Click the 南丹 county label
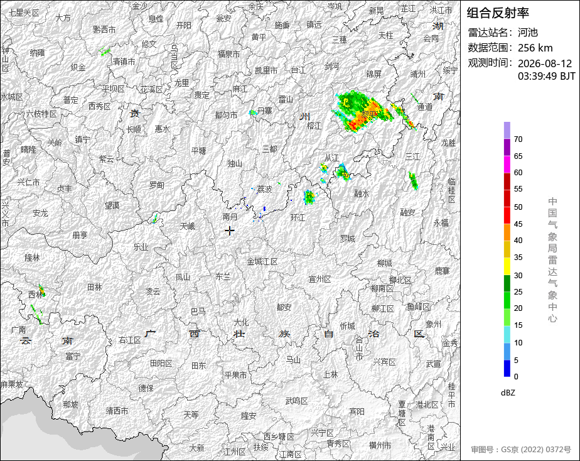The image size is (580, 461). 230,217
